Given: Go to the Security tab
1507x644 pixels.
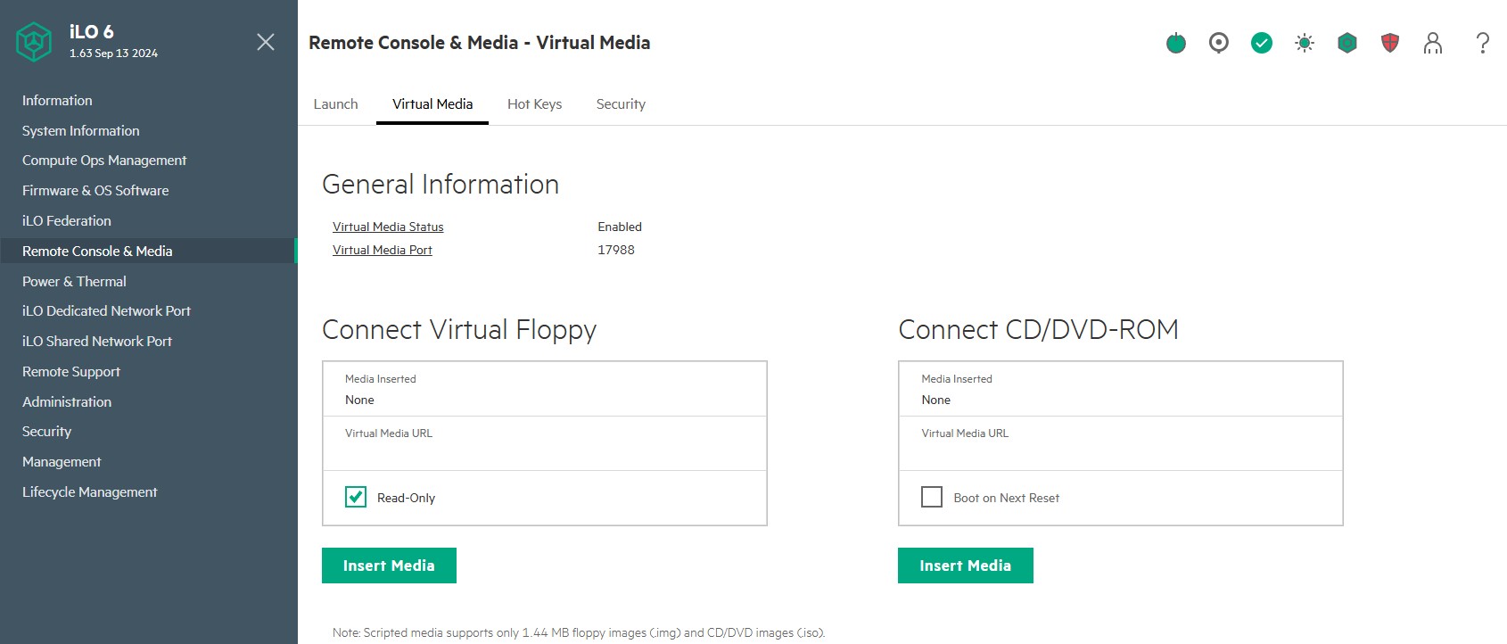Looking at the screenshot, I should pos(622,104).
